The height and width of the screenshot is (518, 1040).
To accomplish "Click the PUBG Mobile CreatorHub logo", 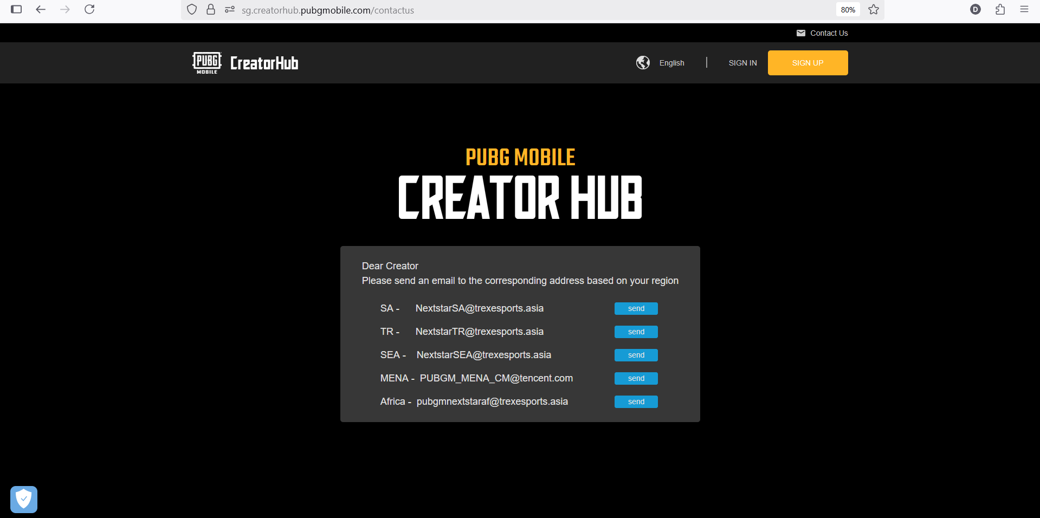I will point(245,63).
